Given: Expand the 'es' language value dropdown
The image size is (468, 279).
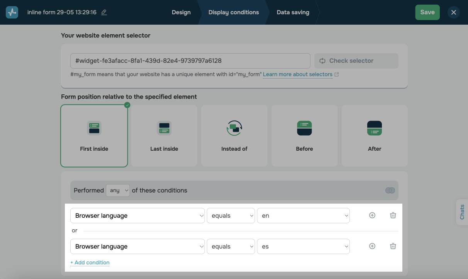Looking at the screenshot, I should click(303, 247).
